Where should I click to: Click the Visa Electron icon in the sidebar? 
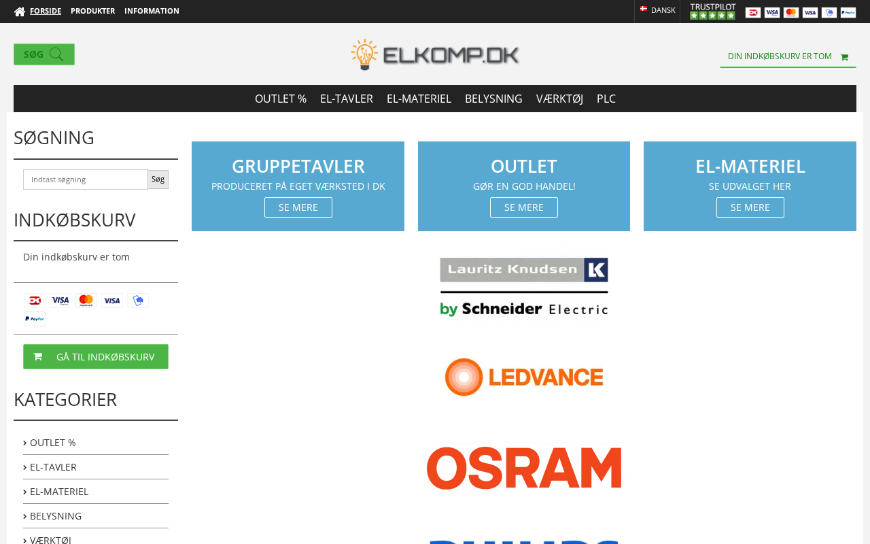tap(60, 301)
